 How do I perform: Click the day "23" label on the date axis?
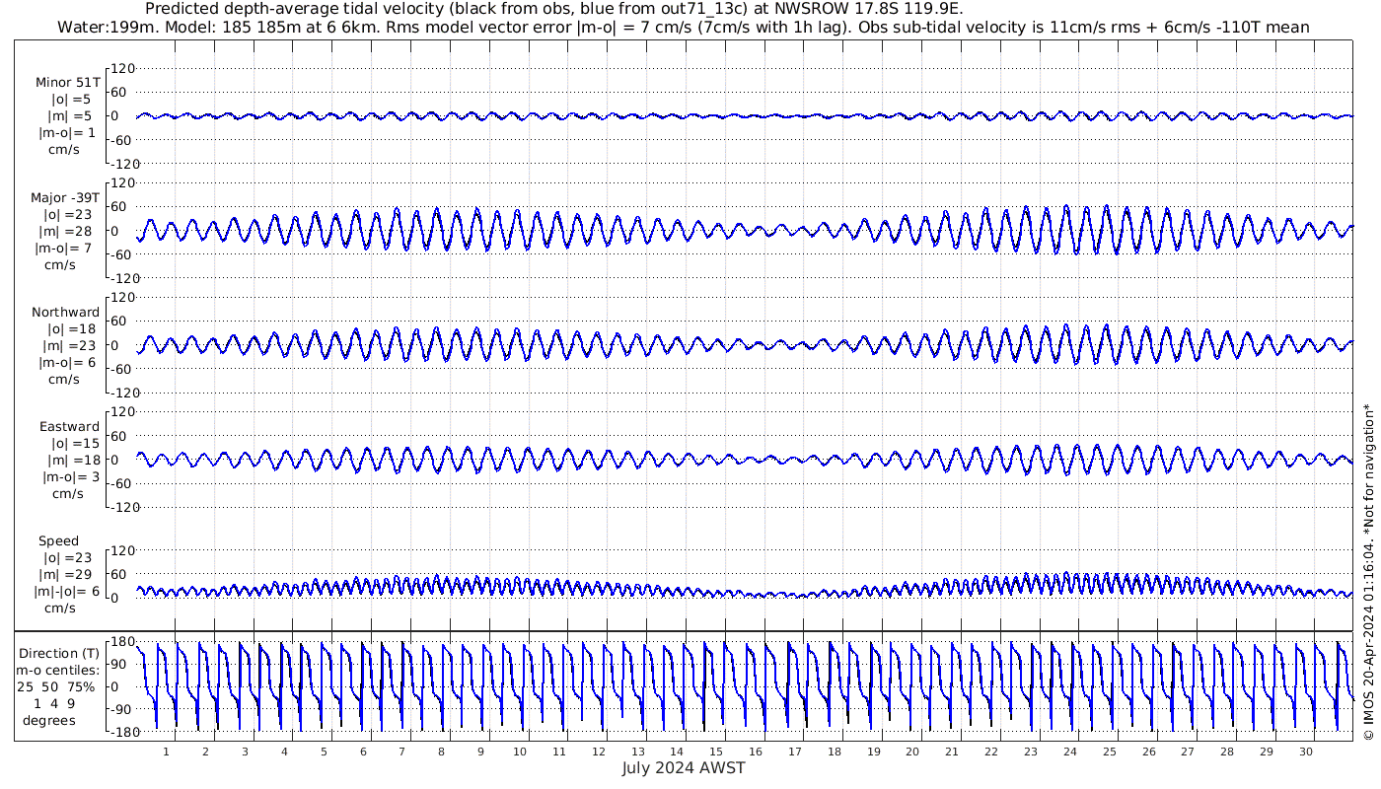click(1031, 752)
